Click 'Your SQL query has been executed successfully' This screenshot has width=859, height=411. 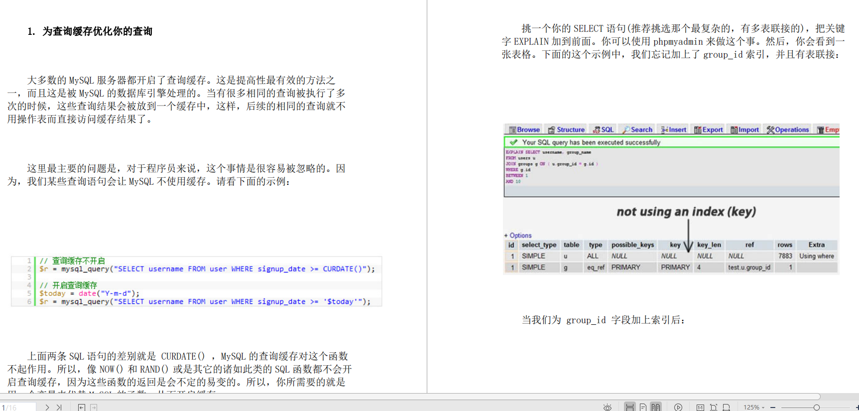pos(591,142)
